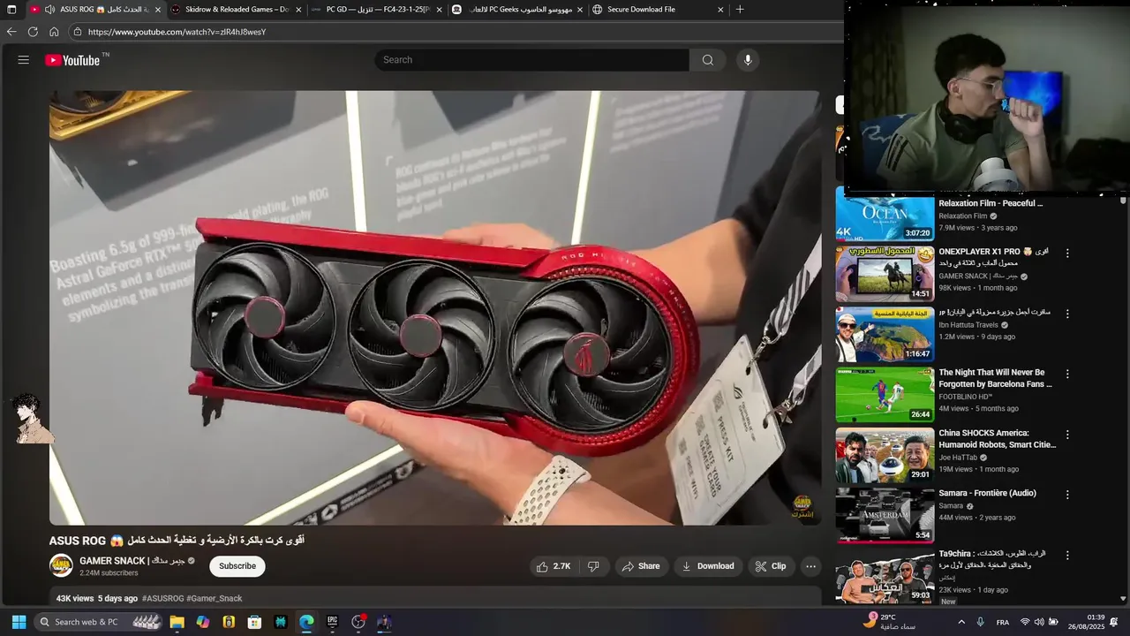Image resolution: width=1130 pixels, height=636 pixels.
Task: Open tab actions icon at top-left
Action: click(x=11, y=10)
